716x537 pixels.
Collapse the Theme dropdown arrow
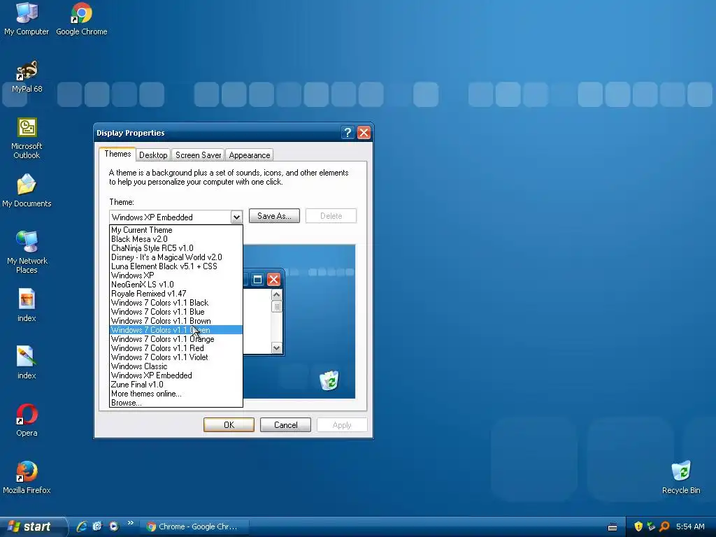tap(236, 217)
